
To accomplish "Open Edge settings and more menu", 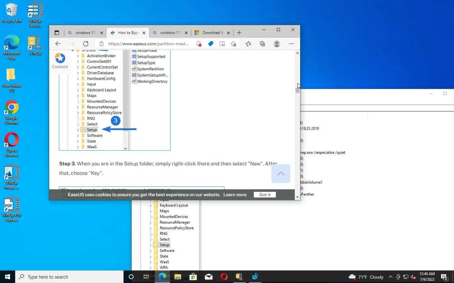I will point(291,44).
